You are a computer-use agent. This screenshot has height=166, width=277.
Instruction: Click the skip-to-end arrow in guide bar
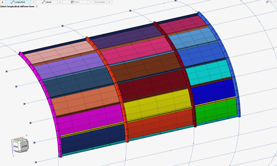pos(109,2)
